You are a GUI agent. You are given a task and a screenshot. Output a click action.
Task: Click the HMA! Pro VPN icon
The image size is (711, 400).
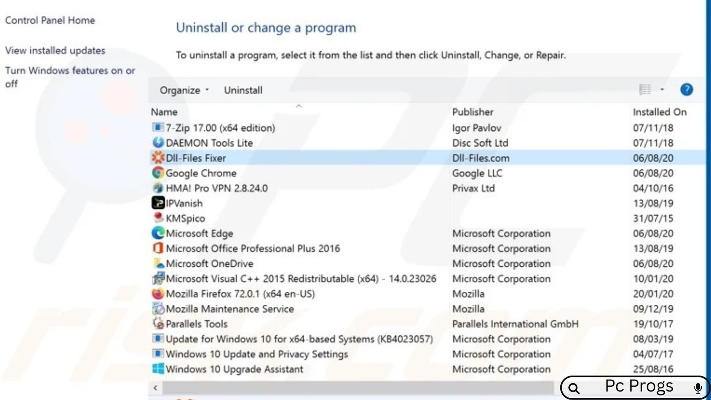pos(158,188)
